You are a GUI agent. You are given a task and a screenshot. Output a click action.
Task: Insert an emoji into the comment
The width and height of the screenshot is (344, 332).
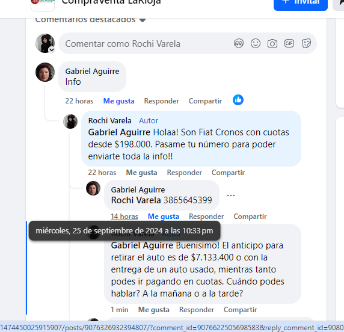[256, 43]
